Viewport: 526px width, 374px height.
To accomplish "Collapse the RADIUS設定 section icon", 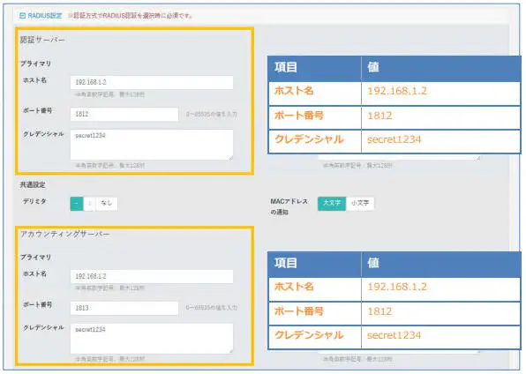I will [x=22, y=15].
